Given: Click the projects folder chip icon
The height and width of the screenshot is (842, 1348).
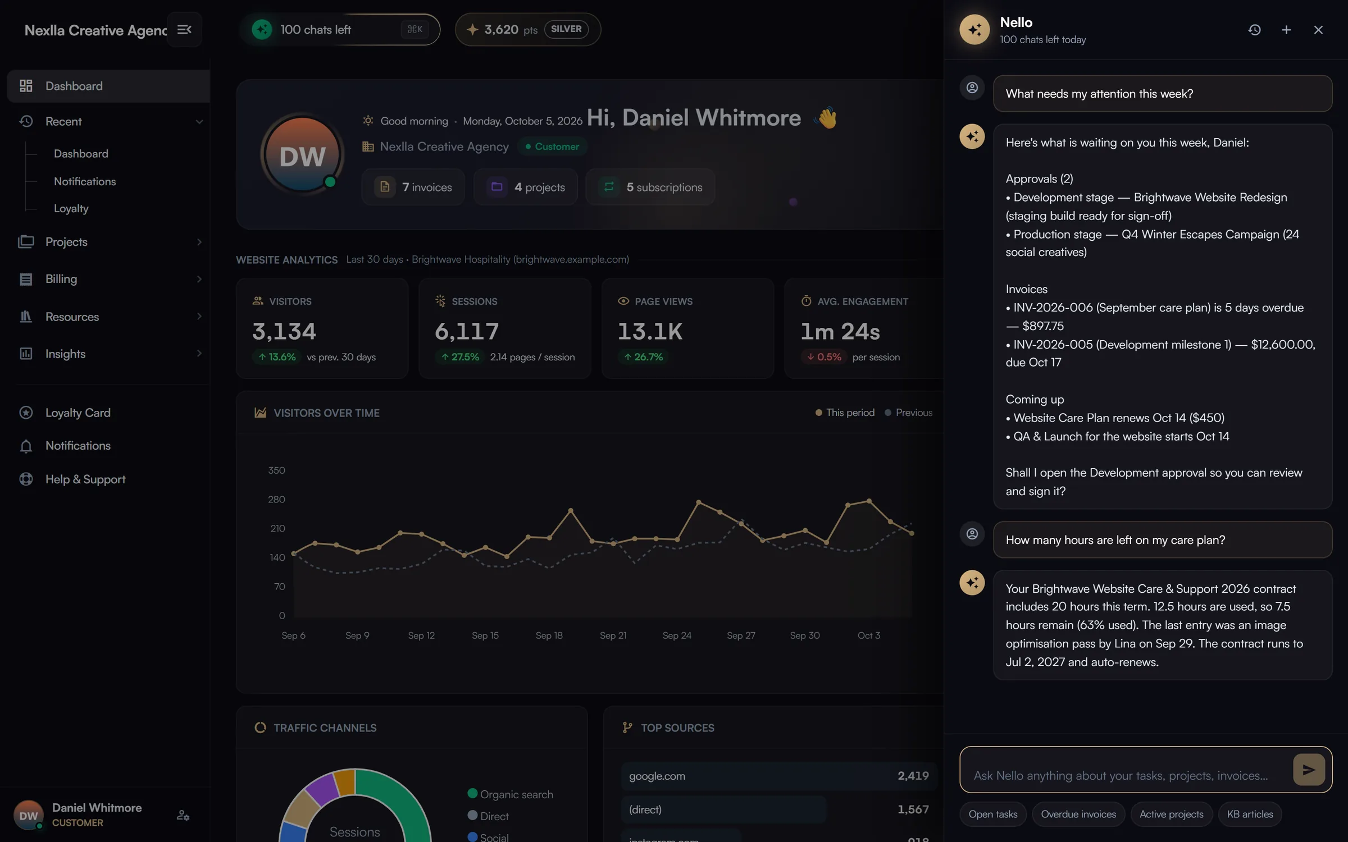Looking at the screenshot, I should (497, 186).
